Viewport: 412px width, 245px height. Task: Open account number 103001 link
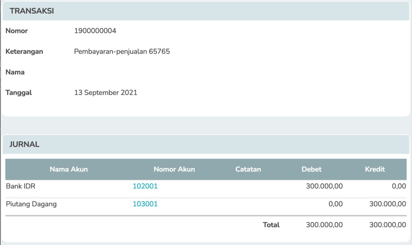tap(145, 204)
